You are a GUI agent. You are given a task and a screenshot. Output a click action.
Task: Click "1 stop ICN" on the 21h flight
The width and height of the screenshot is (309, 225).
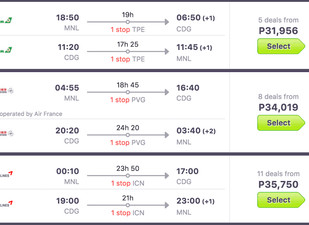click(128, 213)
